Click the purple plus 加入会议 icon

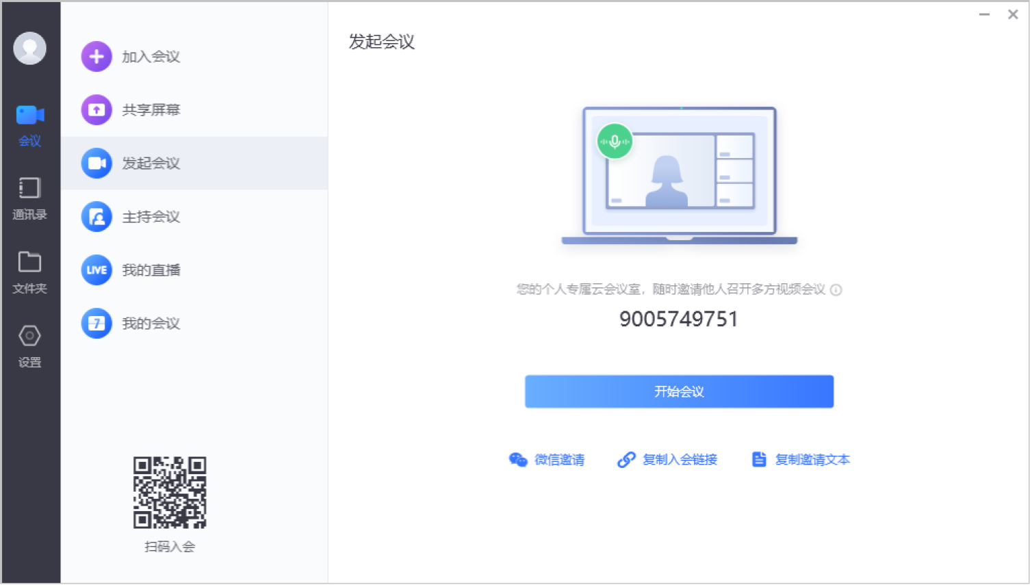(x=96, y=57)
